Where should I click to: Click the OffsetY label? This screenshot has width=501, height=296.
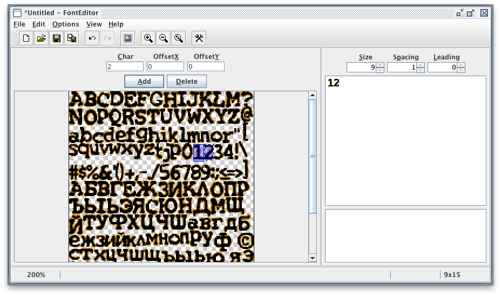click(x=206, y=57)
